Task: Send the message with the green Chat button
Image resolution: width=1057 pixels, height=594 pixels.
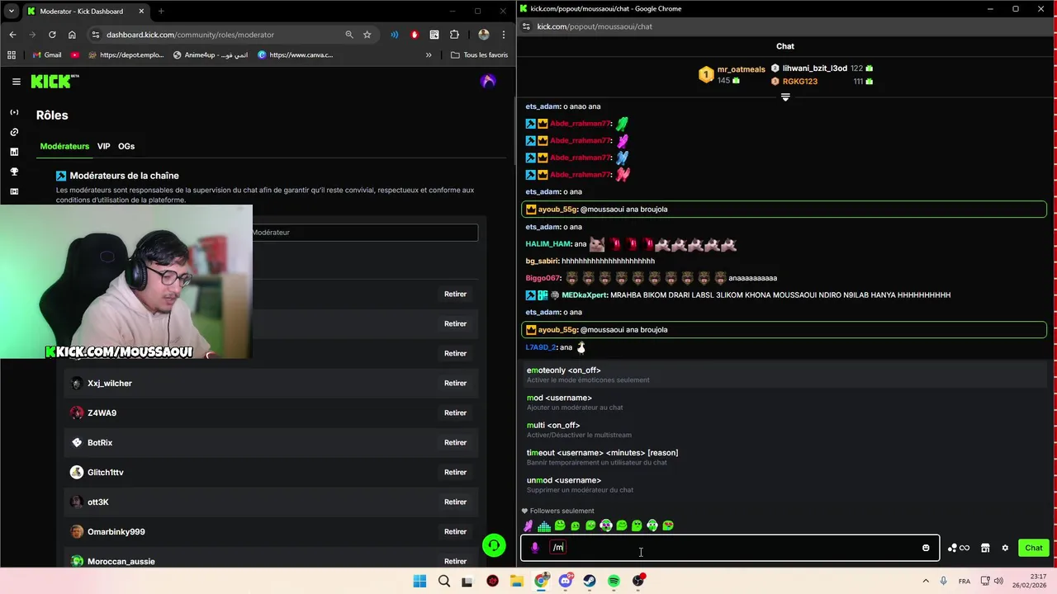Action: 1034,548
